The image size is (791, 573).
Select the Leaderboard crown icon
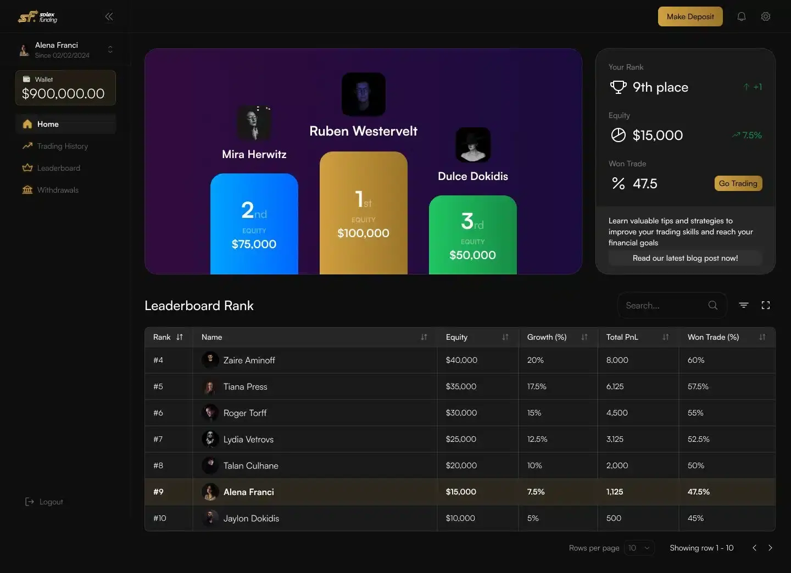pyautogui.click(x=27, y=168)
